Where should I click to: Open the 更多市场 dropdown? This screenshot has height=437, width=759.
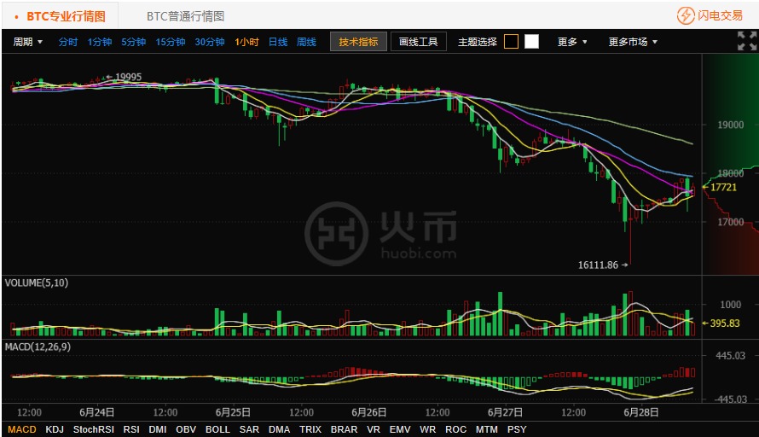(633, 42)
